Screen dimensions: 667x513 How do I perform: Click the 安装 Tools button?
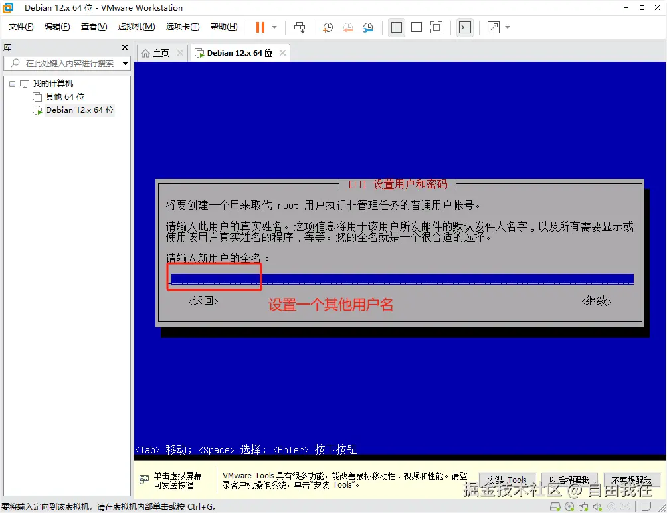tap(506, 479)
